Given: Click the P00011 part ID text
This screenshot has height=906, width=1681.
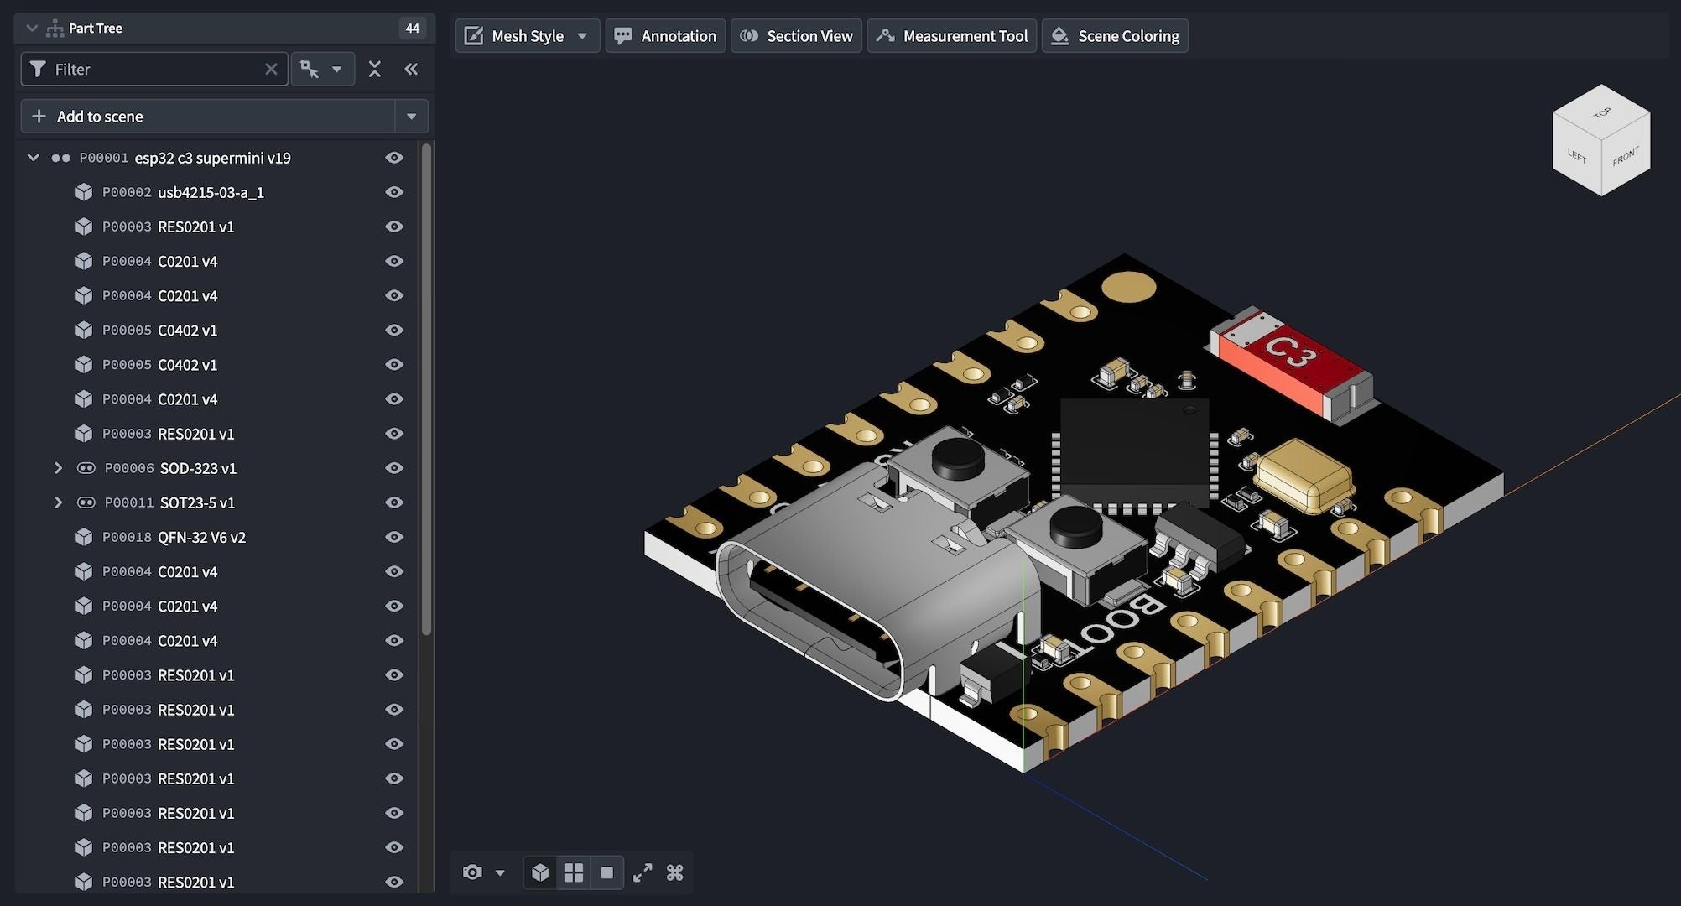Looking at the screenshot, I should [129, 502].
